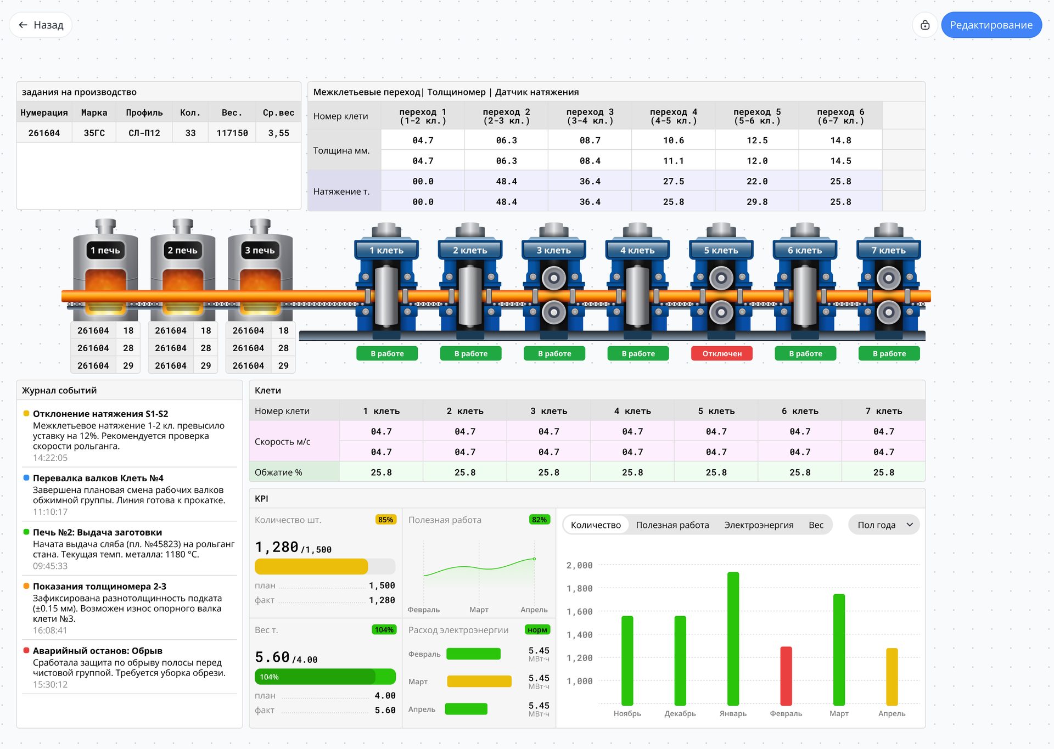Click the Ноябрь bar in the chart
This screenshot has height=749, width=1054.
[x=627, y=660]
